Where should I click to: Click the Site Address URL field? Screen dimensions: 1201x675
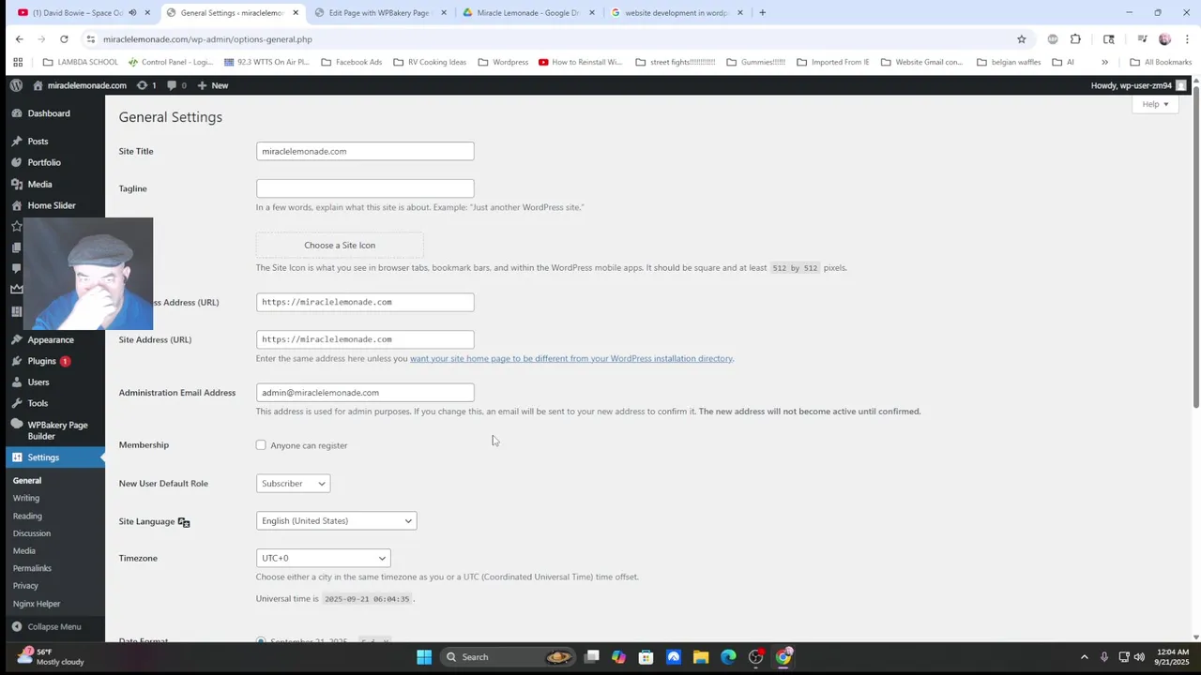tap(365, 339)
